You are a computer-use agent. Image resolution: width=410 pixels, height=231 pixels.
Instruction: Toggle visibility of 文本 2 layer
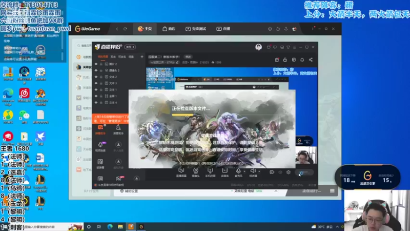(96, 77)
